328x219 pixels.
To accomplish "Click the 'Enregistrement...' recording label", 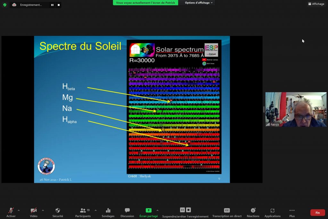I will pos(31,5).
